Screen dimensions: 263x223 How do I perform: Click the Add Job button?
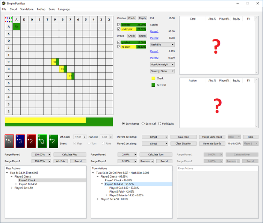click(x=60, y=161)
